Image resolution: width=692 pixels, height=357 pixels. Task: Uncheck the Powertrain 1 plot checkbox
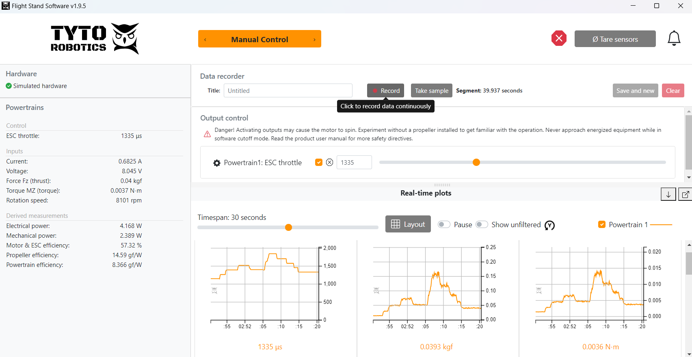point(602,224)
